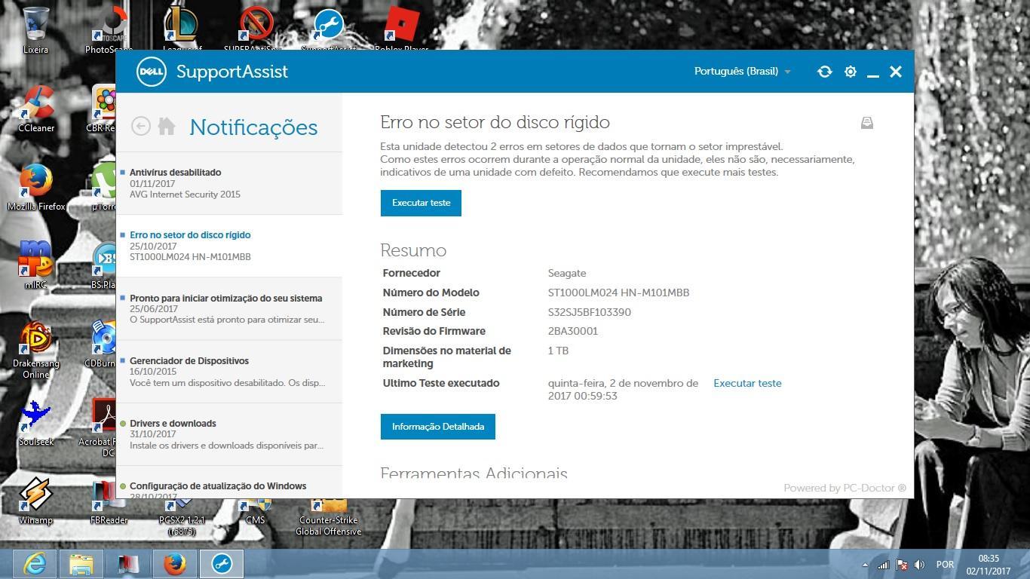Click the Executar teste link beside last test date
The image size is (1030, 579).
click(x=747, y=383)
